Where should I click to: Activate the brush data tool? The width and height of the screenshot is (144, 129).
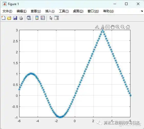pos(102,27)
